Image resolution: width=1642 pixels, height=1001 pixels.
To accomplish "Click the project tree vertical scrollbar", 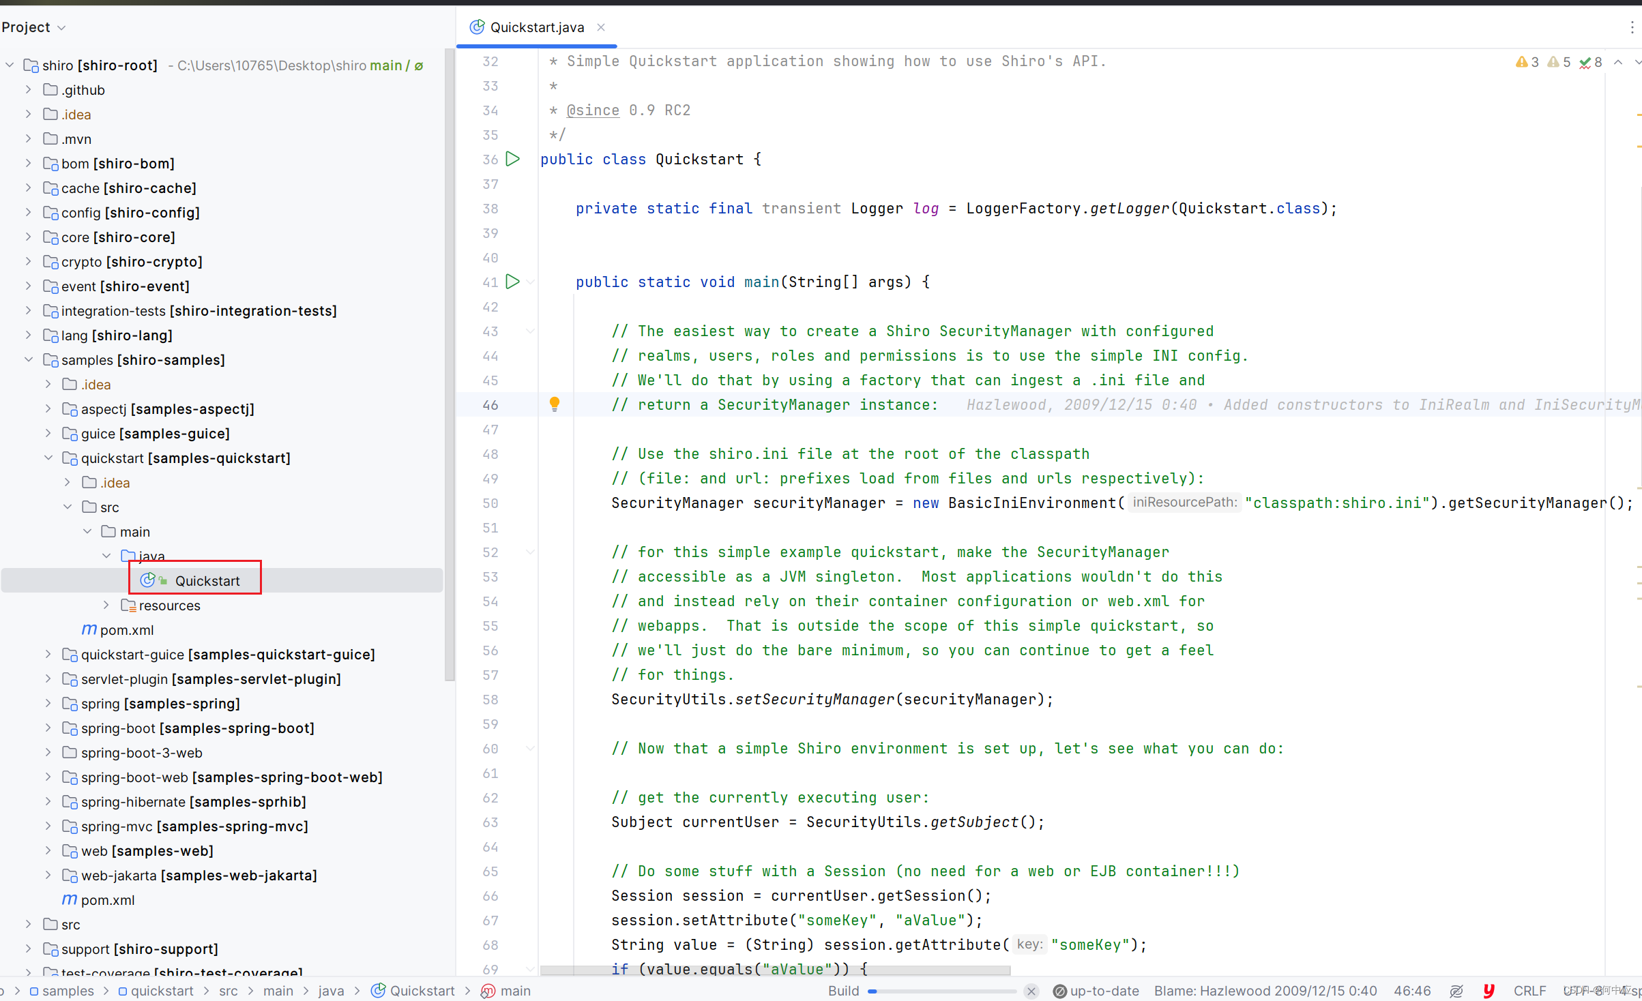I will [450, 365].
